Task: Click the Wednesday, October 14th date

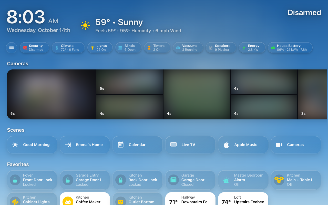Action: pos(38,30)
